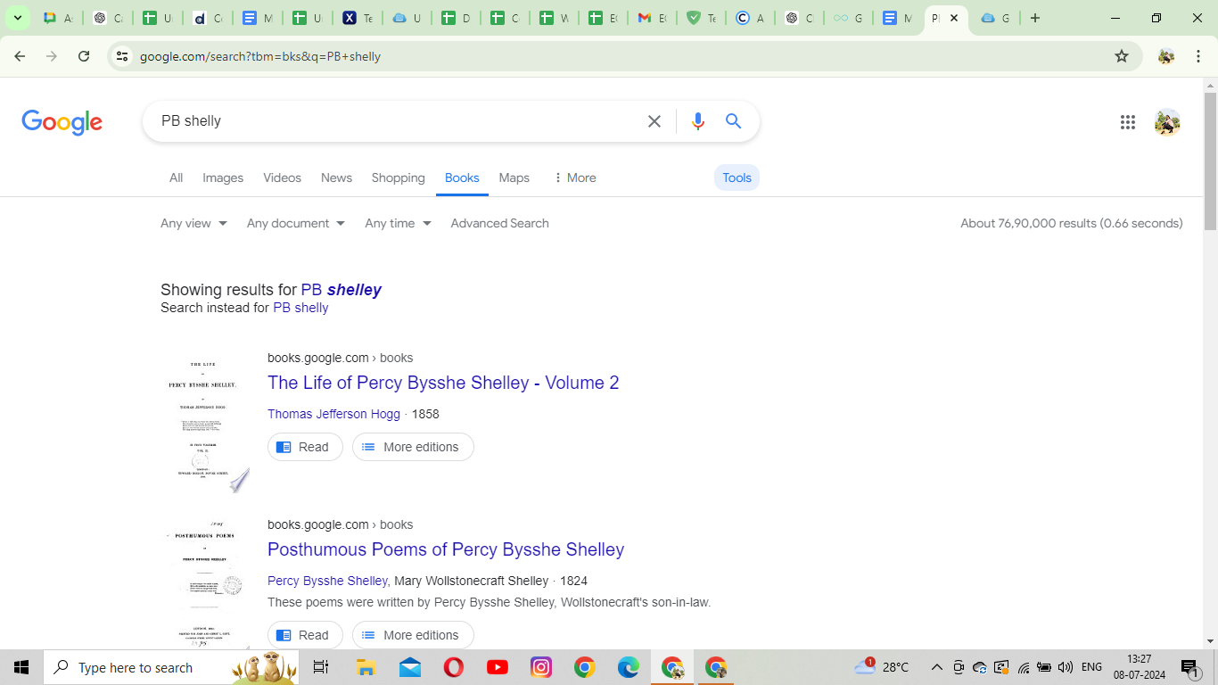Viewport: 1218px width, 685px height.
Task: Open the More search categories menu
Action: [x=574, y=177]
